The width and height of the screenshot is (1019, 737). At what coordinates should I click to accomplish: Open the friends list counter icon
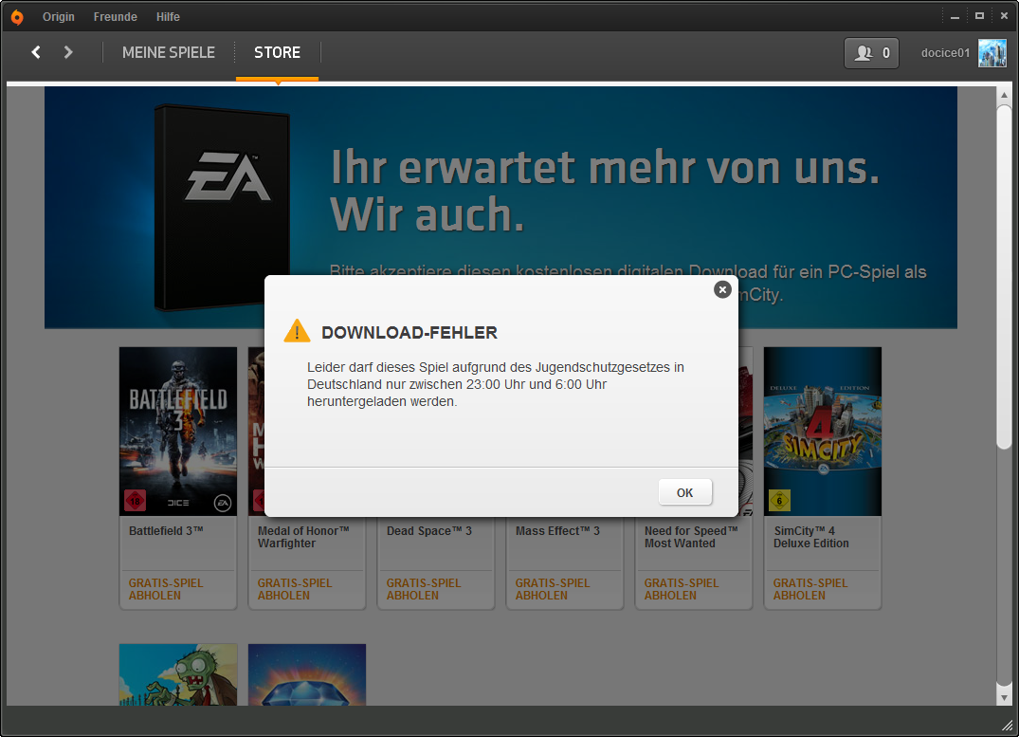[871, 53]
